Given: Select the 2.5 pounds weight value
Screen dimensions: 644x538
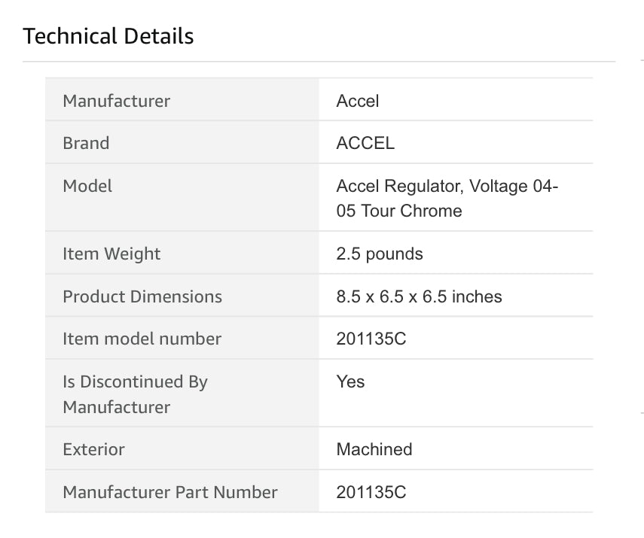Looking at the screenshot, I should 380,254.
